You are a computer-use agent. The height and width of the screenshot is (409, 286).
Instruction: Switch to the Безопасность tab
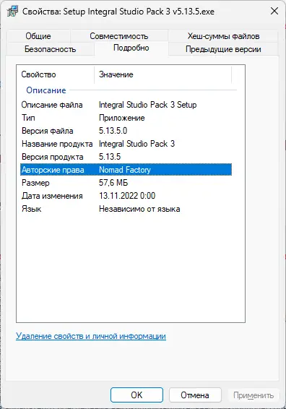point(50,49)
